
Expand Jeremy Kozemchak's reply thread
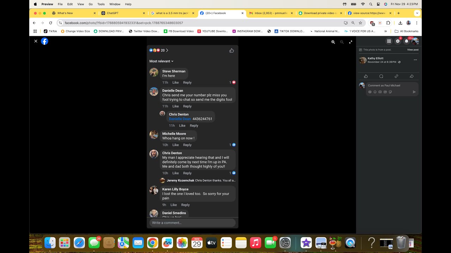pyautogui.click(x=198, y=180)
